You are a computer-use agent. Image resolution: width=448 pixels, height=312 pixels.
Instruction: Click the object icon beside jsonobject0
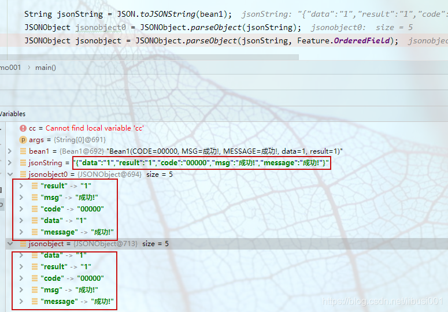point(23,174)
